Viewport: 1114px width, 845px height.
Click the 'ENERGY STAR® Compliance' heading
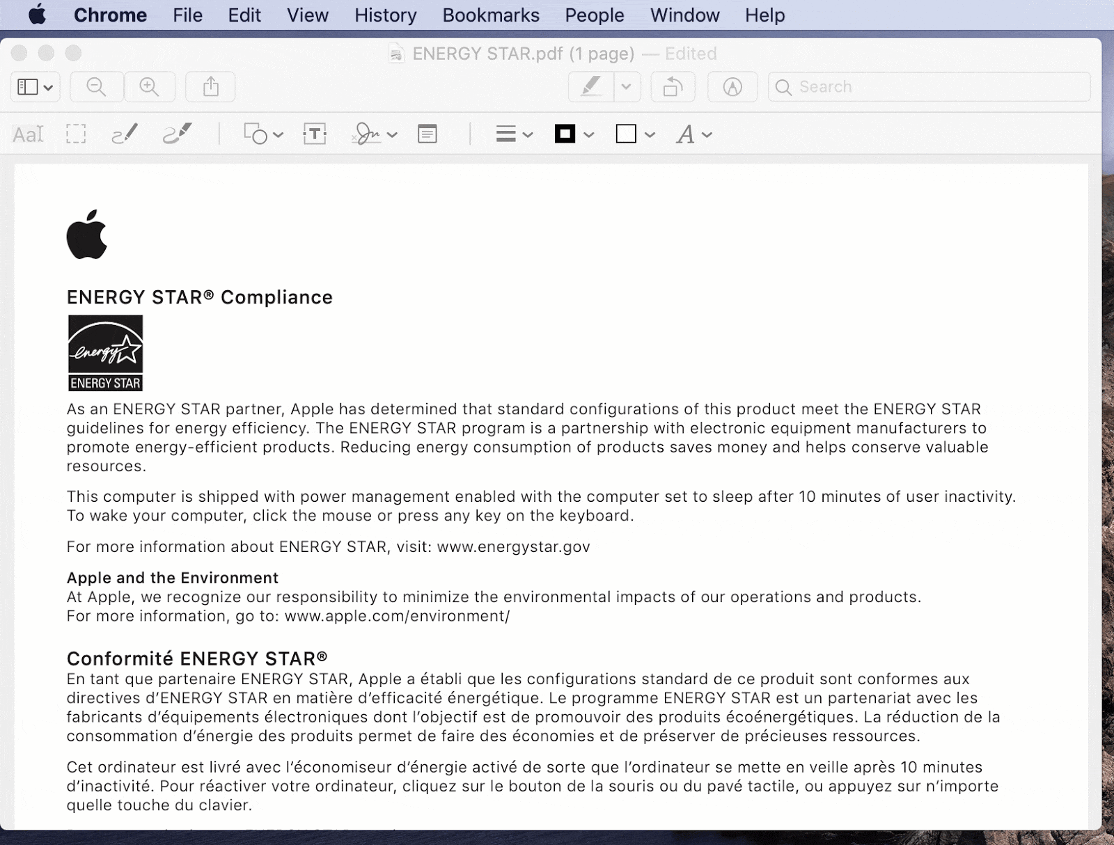tap(200, 297)
